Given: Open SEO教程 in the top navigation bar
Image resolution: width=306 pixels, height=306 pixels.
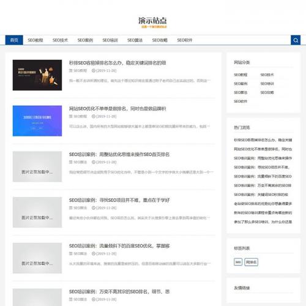Looking at the screenshot, I should coord(35,40).
